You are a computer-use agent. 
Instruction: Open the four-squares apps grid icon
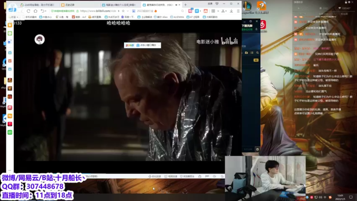click(213, 11)
